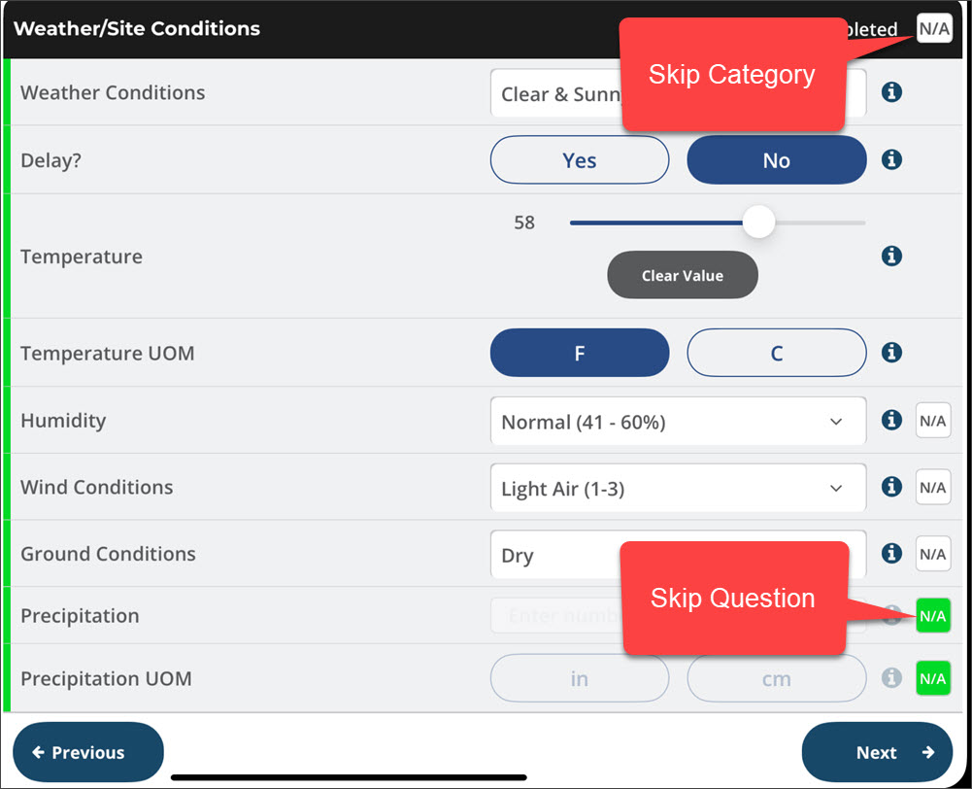Toggle N/A for Humidity question
The height and width of the screenshot is (789, 972).
pyautogui.click(x=933, y=421)
